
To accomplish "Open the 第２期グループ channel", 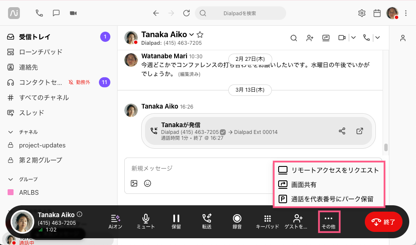I will coord(58,160).
